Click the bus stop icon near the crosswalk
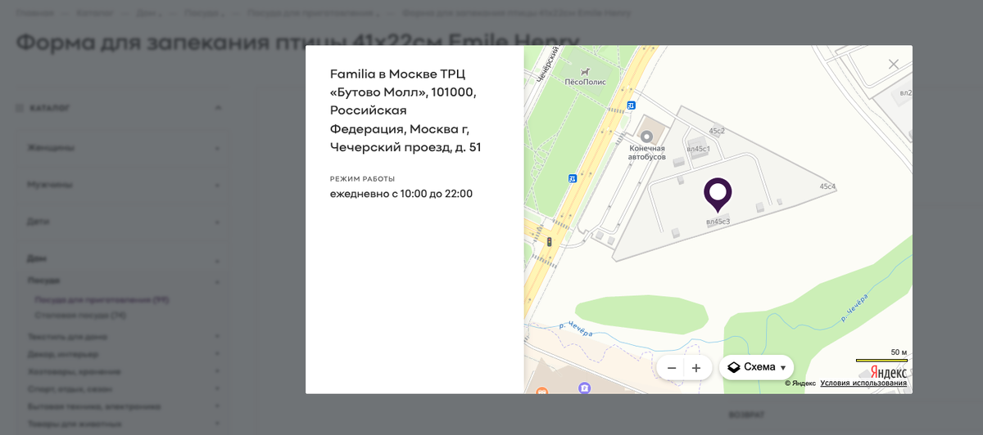Viewport: 983px width, 435px height. pyautogui.click(x=573, y=179)
